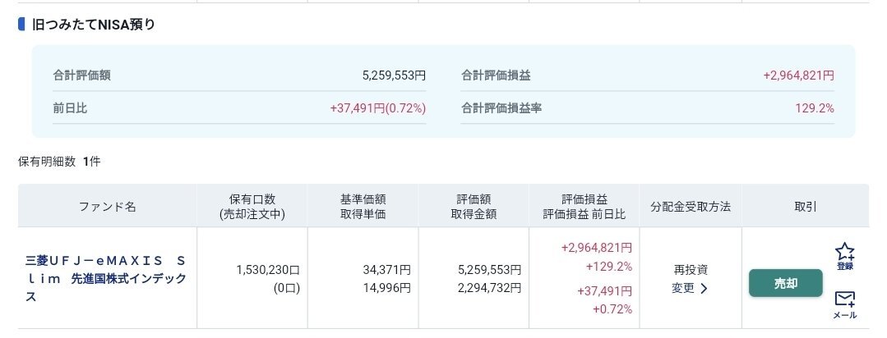This screenshot has height=338, width=887.
Task: Select the 旧つみたてNISA預り section heading
Action: coord(94,25)
